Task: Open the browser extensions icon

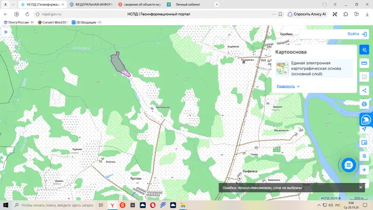Action: point(346,14)
